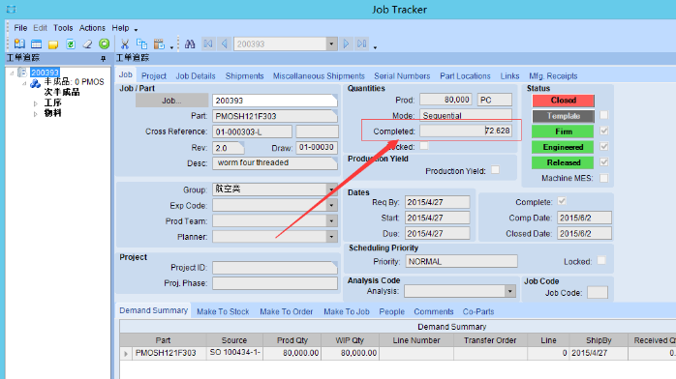The image size is (676, 379).
Task: Click the green Refresh document icon
Action: 71,44
